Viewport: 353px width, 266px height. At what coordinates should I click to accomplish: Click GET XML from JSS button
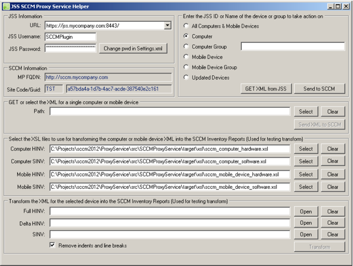(266, 89)
